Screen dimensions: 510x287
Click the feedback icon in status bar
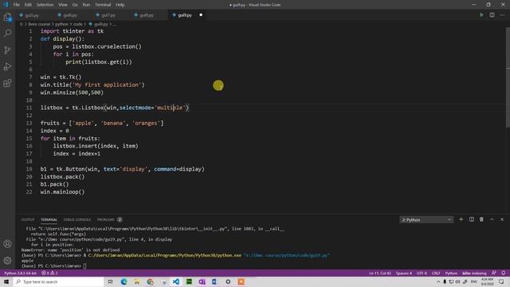494,273
